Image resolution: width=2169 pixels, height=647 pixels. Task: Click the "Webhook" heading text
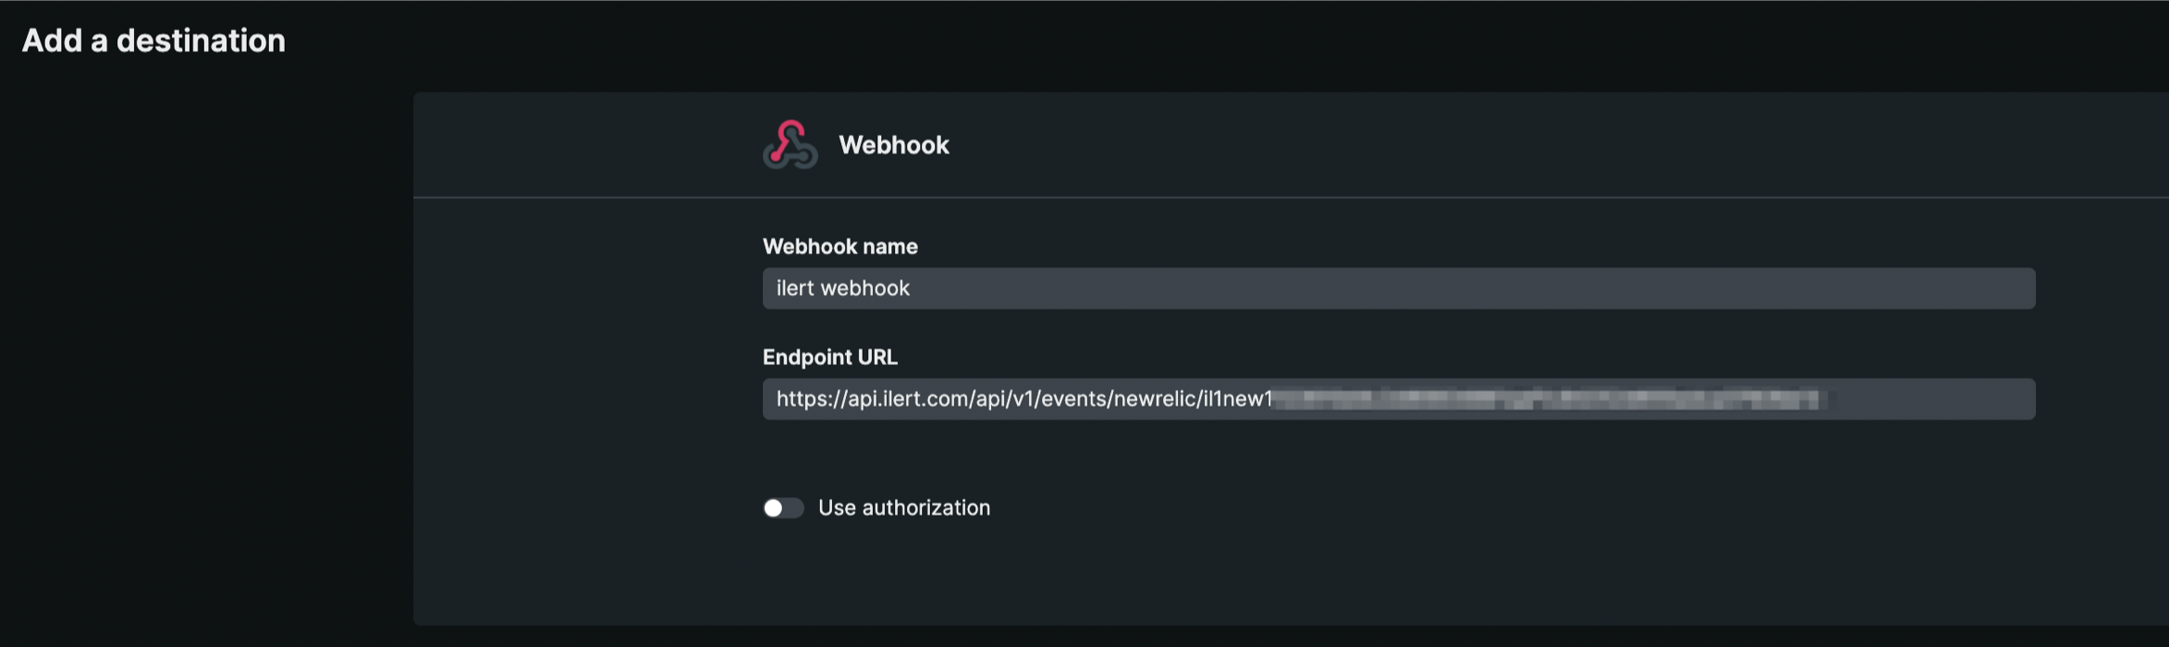click(893, 145)
